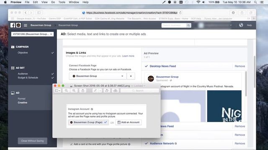
Task: Click the Preview search field
Action: click(x=140, y=91)
